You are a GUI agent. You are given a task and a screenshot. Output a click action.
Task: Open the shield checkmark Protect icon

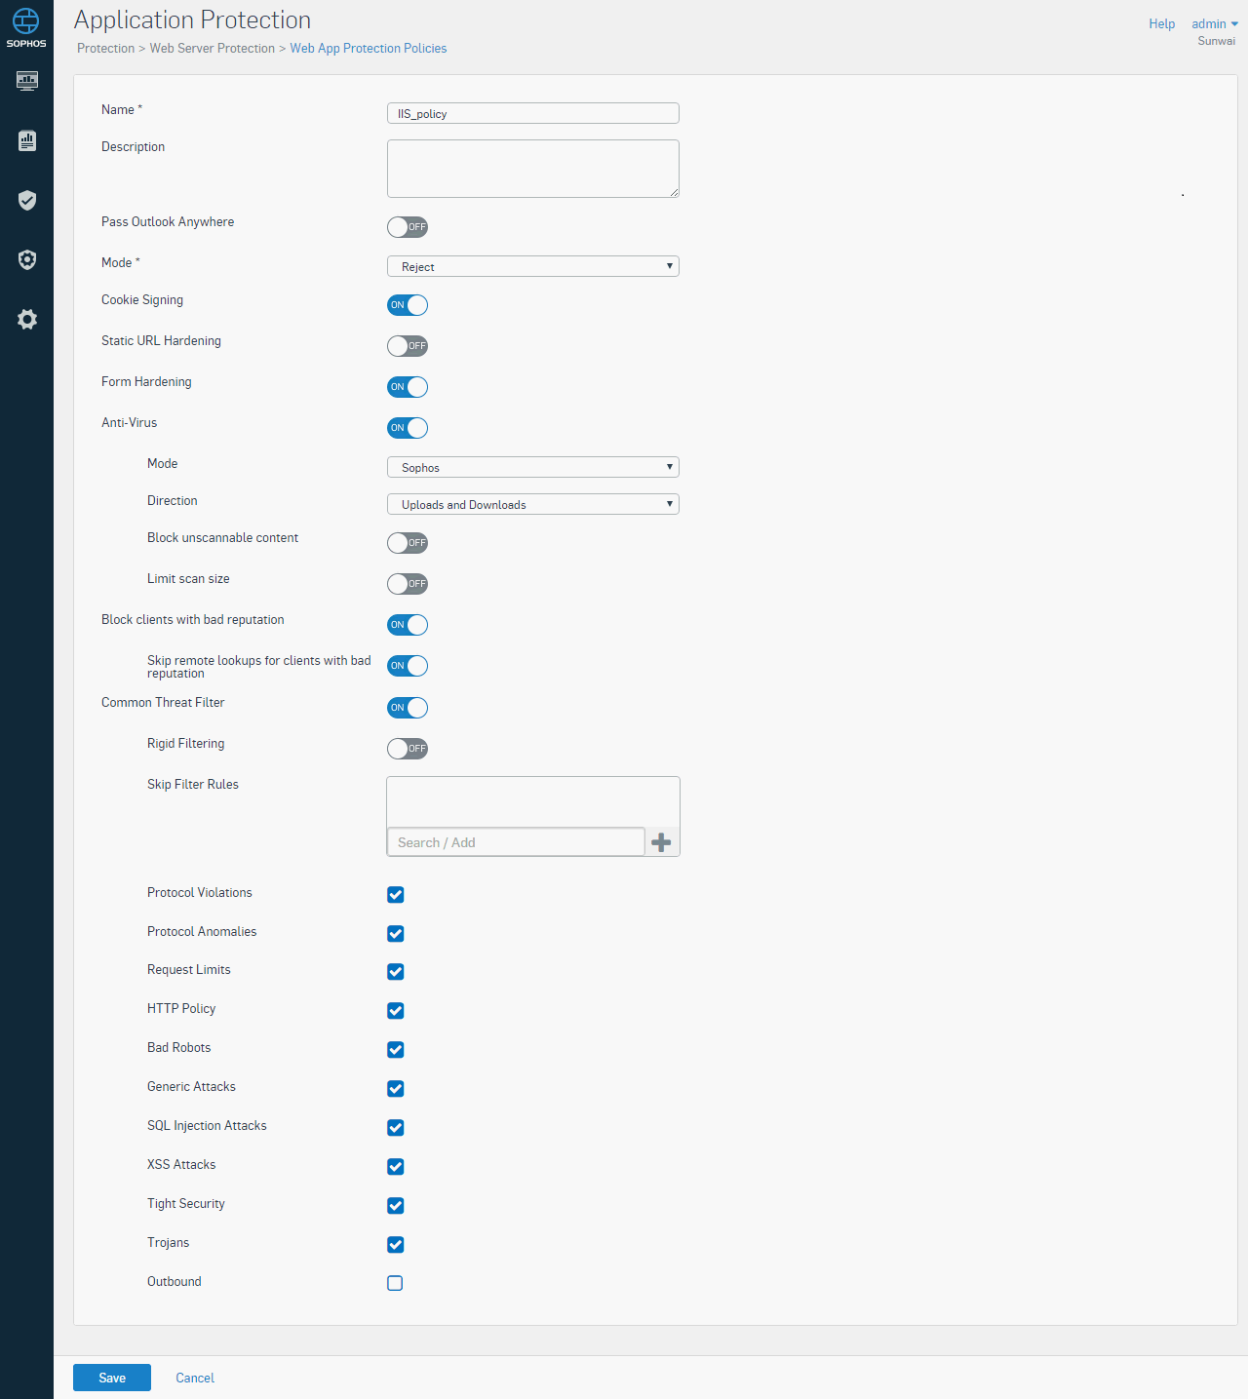27,200
